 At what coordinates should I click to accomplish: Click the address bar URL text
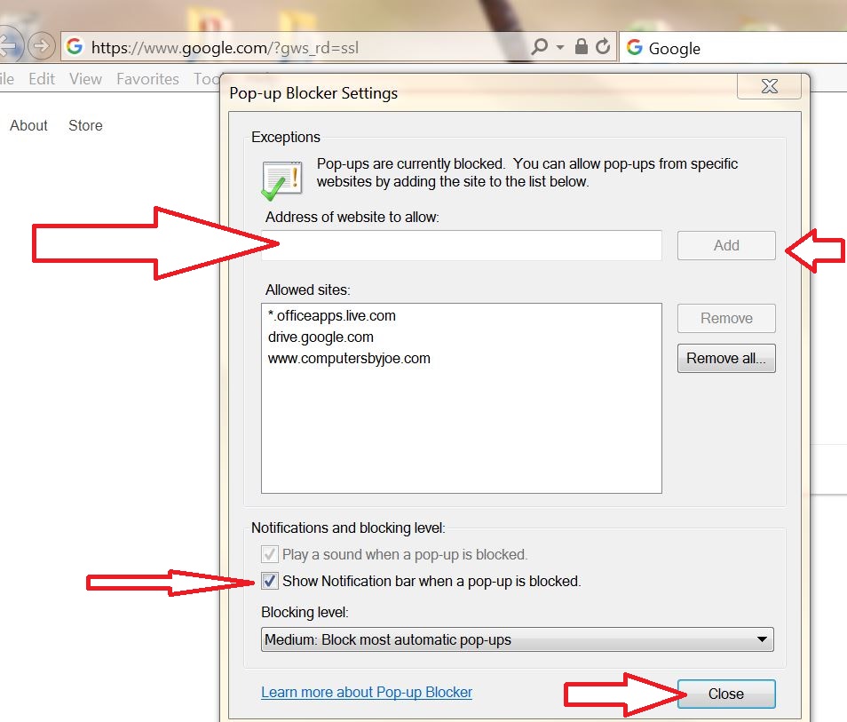[x=225, y=48]
